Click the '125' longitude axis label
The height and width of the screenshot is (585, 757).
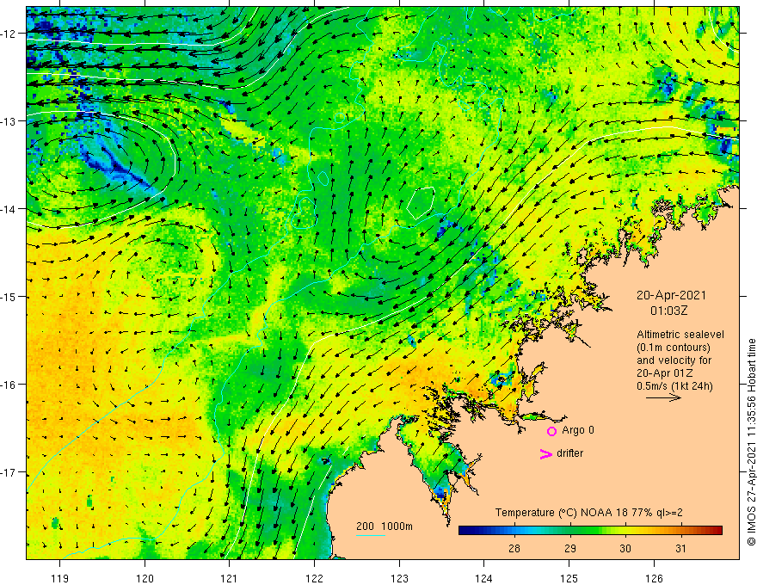coord(569,578)
